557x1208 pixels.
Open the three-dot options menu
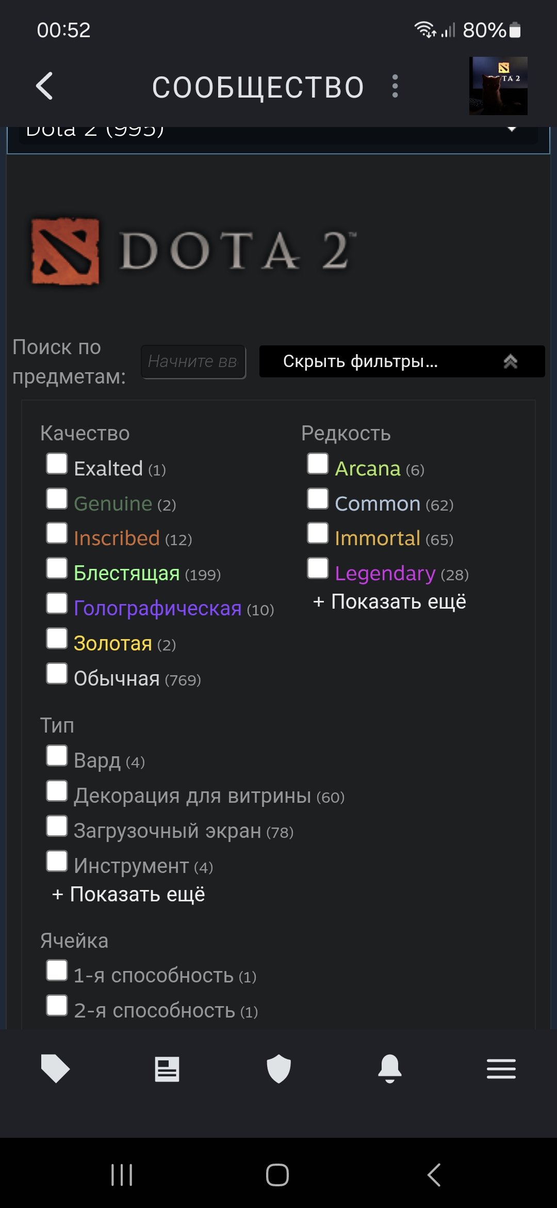395,86
